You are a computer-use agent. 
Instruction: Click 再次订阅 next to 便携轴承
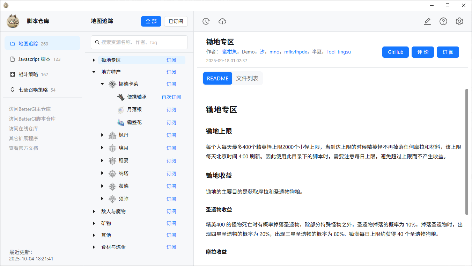171,97
